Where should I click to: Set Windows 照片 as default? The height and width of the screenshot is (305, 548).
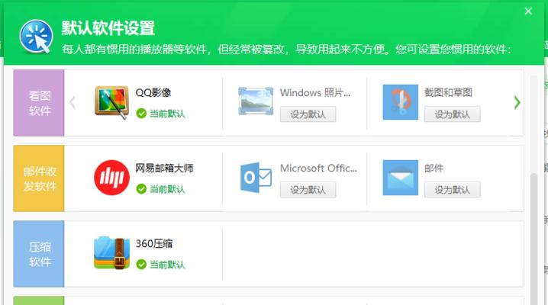tap(308, 114)
